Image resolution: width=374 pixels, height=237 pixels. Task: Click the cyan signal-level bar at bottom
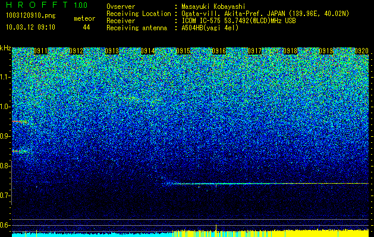[92, 235]
